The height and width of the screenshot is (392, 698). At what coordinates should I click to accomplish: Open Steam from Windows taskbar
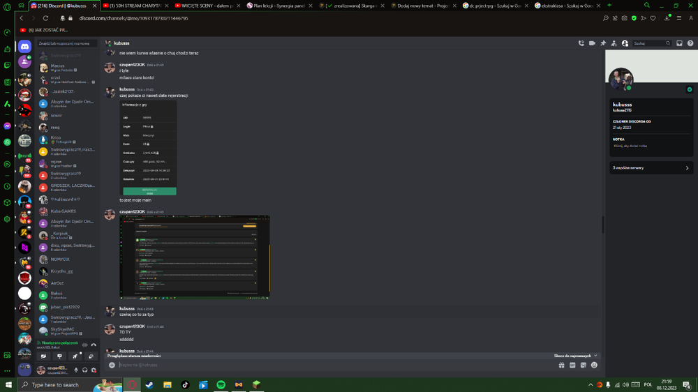click(x=149, y=384)
